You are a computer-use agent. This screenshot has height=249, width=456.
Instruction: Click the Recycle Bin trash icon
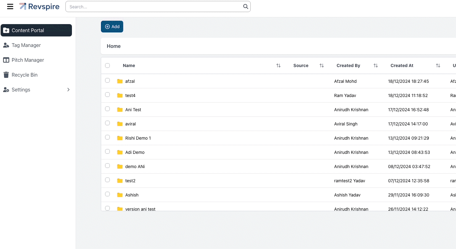click(6, 75)
